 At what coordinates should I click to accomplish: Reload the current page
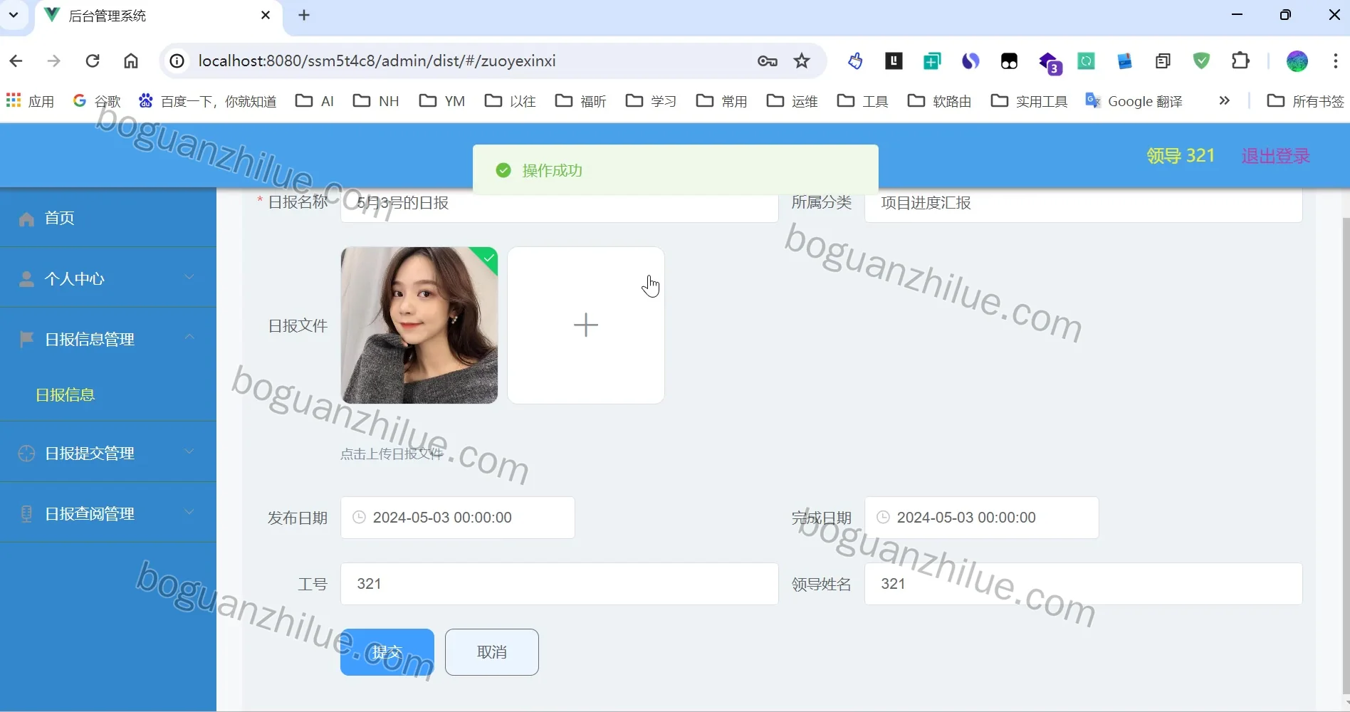click(93, 61)
